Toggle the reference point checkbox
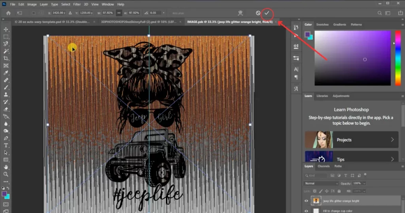Viewport: 405px width, 213px height. point(33,13)
